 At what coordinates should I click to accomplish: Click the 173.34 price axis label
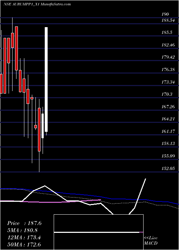pos(168,82)
